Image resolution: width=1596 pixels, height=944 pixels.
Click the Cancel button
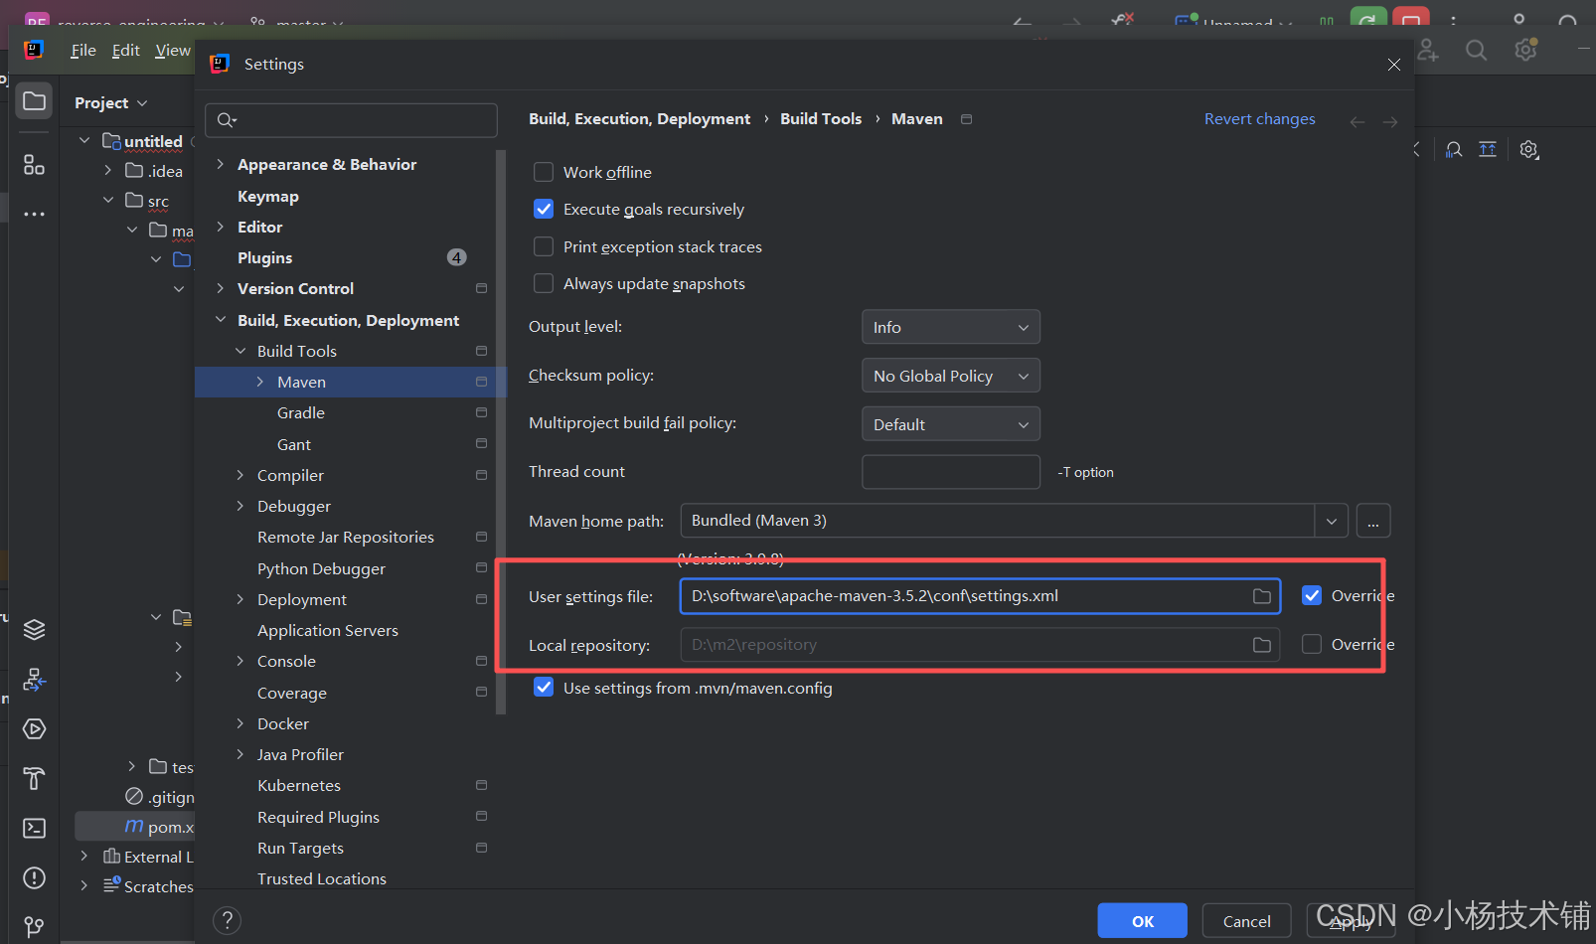(x=1247, y=921)
